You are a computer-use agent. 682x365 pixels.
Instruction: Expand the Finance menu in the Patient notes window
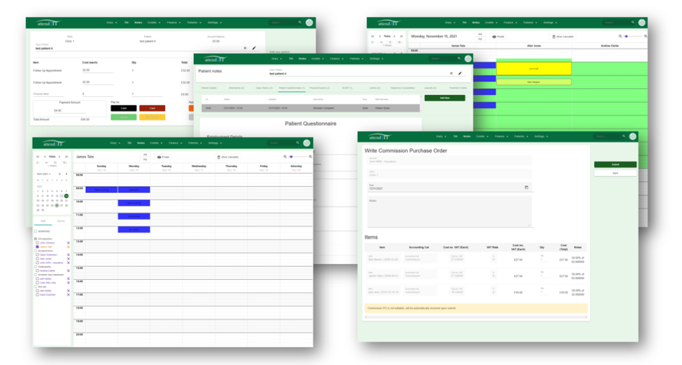click(335, 59)
